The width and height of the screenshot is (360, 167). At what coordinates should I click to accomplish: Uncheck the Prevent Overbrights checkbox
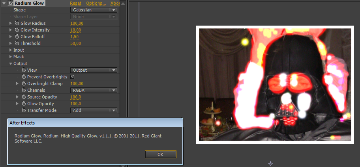pos(72,77)
